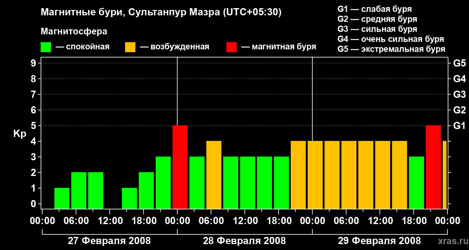Viewport: 469px width, 250px height.
Task: Click the 'G2 — средняя буря' legend line
Action: pyautogui.click(x=377, y=19)
